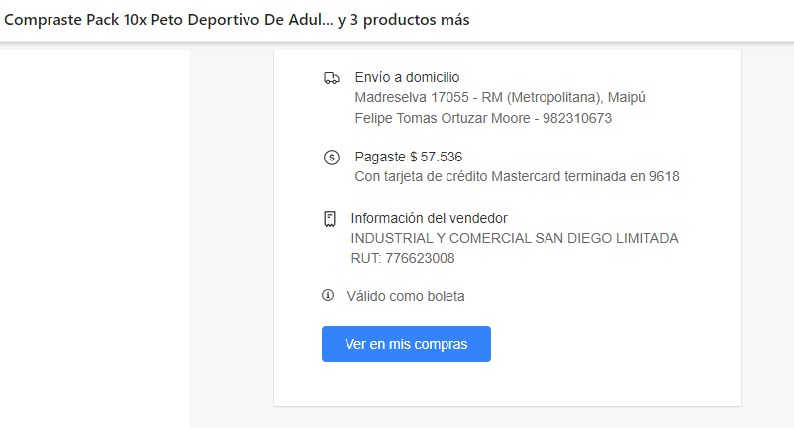The height and width of the screenshot is (428, 794).
Task: Click the card ending digits 9618
Action: click(664, 177)
